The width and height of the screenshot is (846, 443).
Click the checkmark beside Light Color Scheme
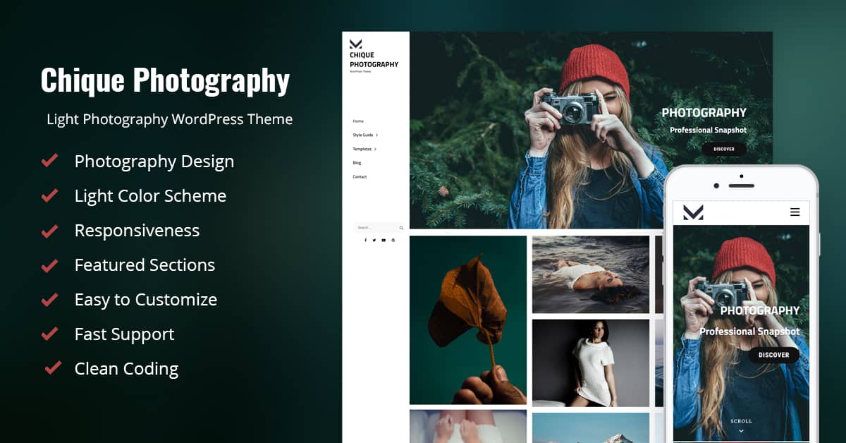click(x=49, y=195)
